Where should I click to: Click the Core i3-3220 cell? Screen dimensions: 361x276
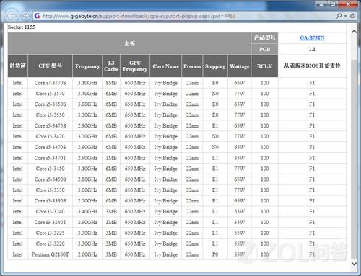pos(50,244)
